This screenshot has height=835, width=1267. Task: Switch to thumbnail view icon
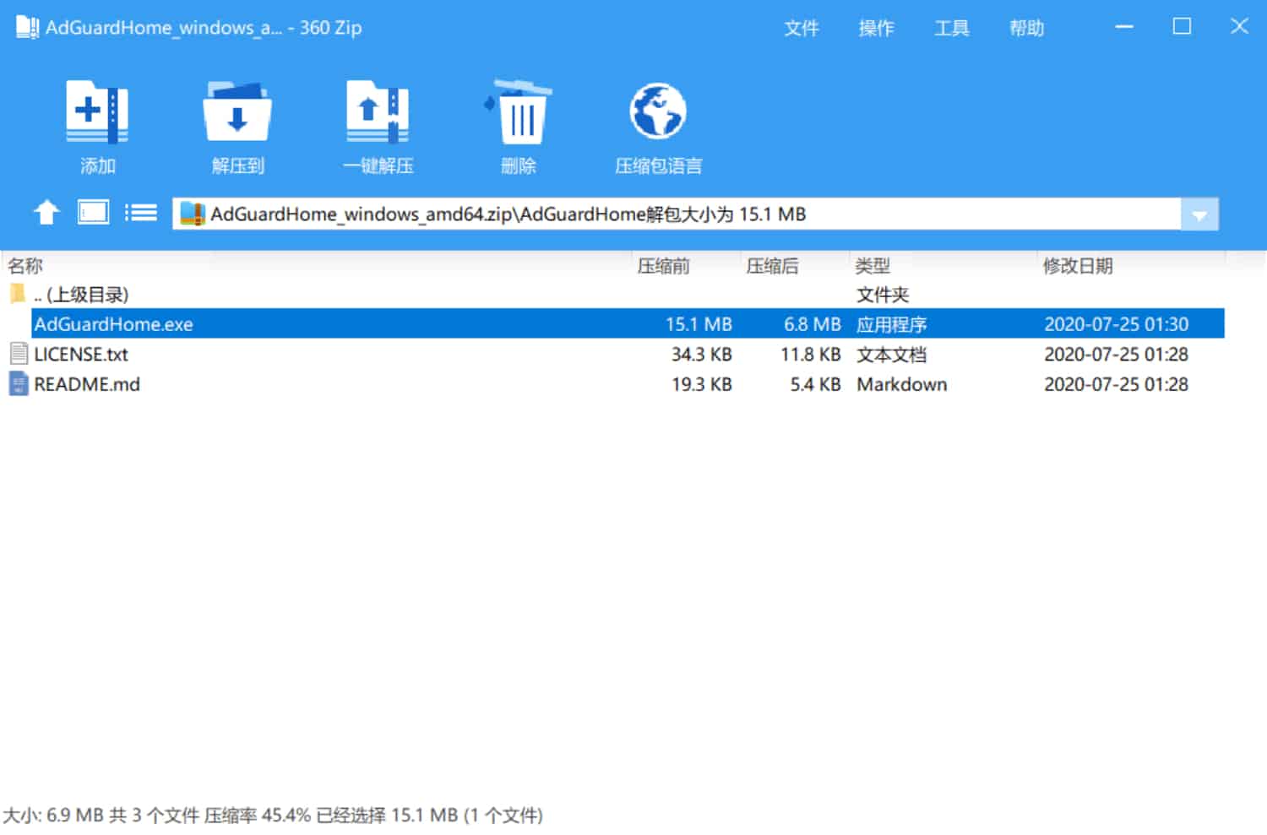93,213
